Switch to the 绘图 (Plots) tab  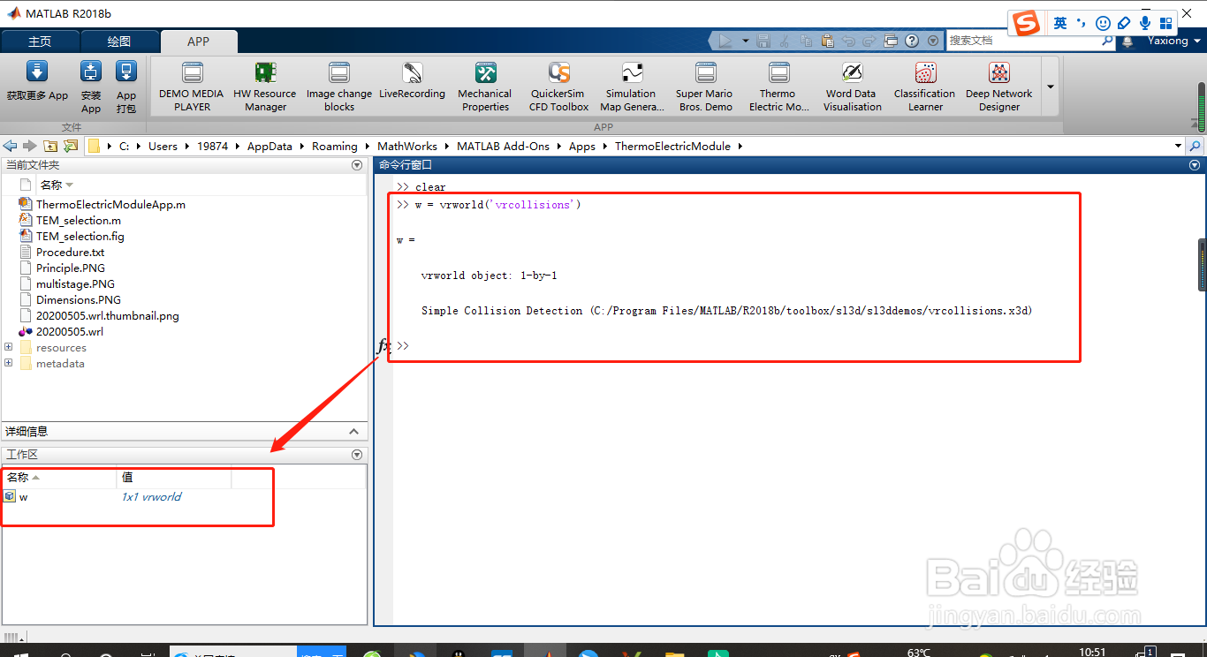[x=119, y=42]
